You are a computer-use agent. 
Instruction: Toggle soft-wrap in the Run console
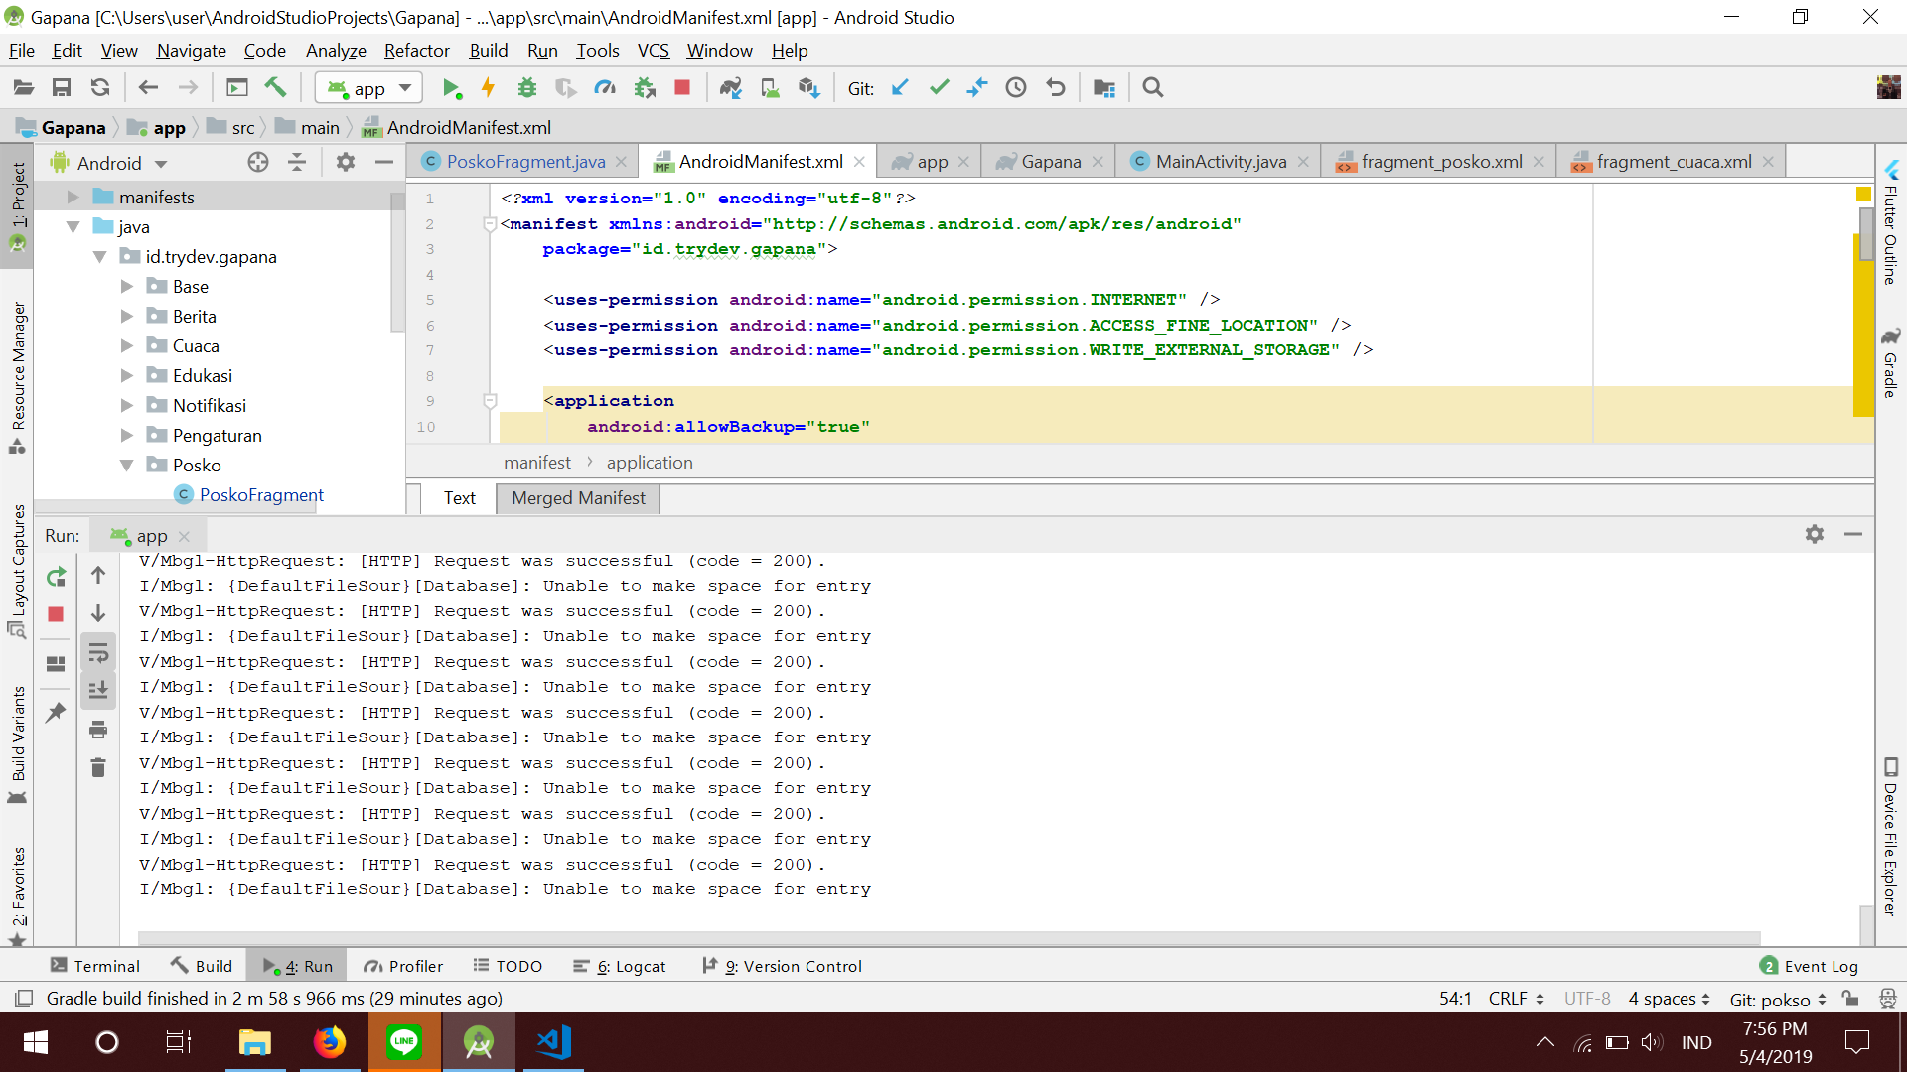[x=98, y=652]
